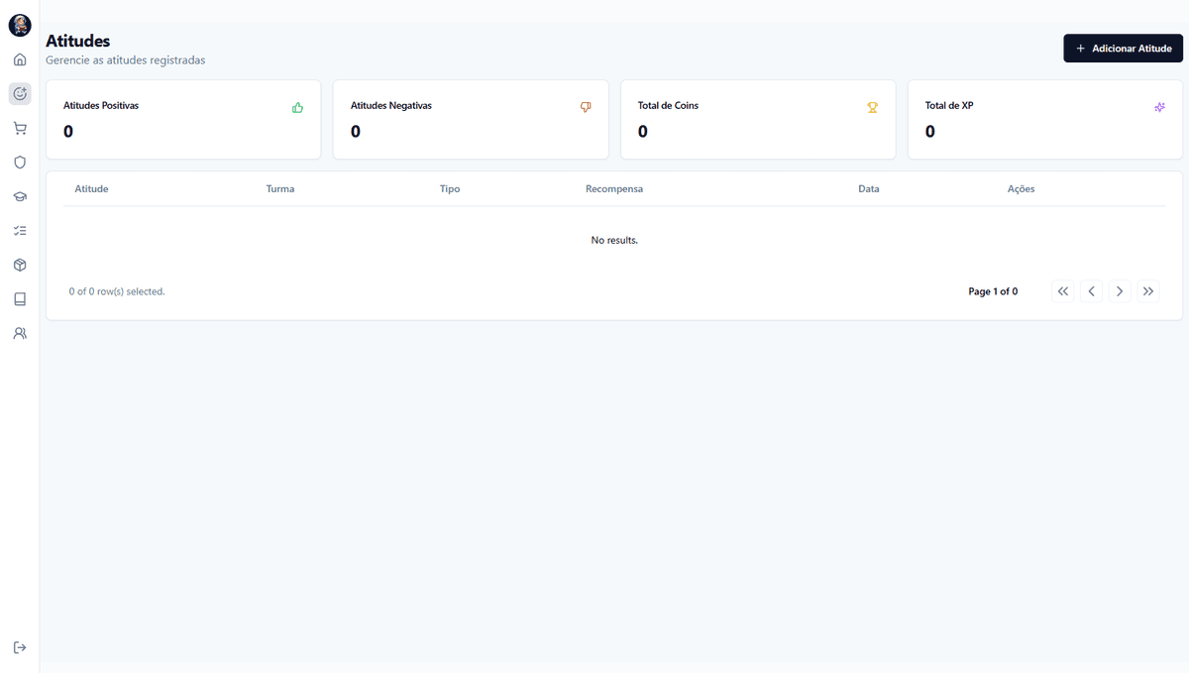
Task: Click the trophy icon on Total de Coins
Action: pyautogui.click(x=873, y=107)
